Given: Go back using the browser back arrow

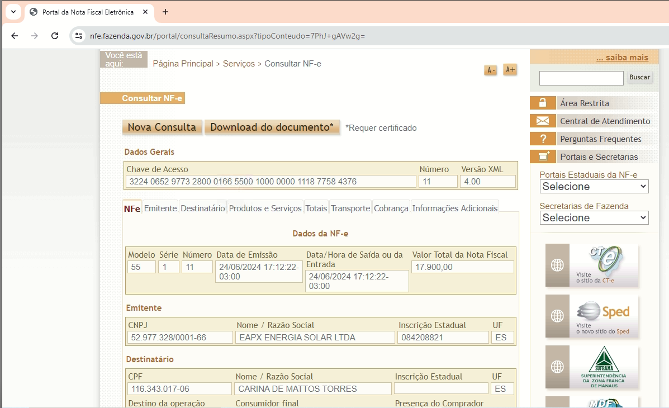Looking at the screenshot, I should point(15,36).
